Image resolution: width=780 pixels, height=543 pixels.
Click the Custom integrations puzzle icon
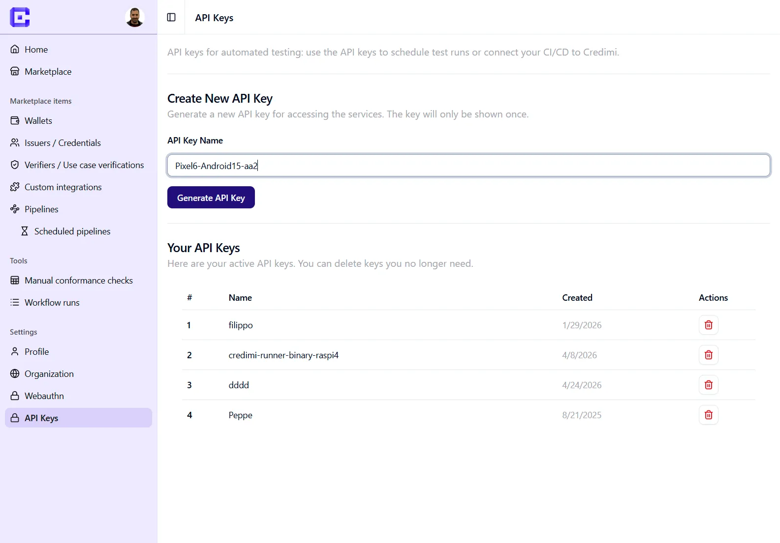(x=15, y=187)
